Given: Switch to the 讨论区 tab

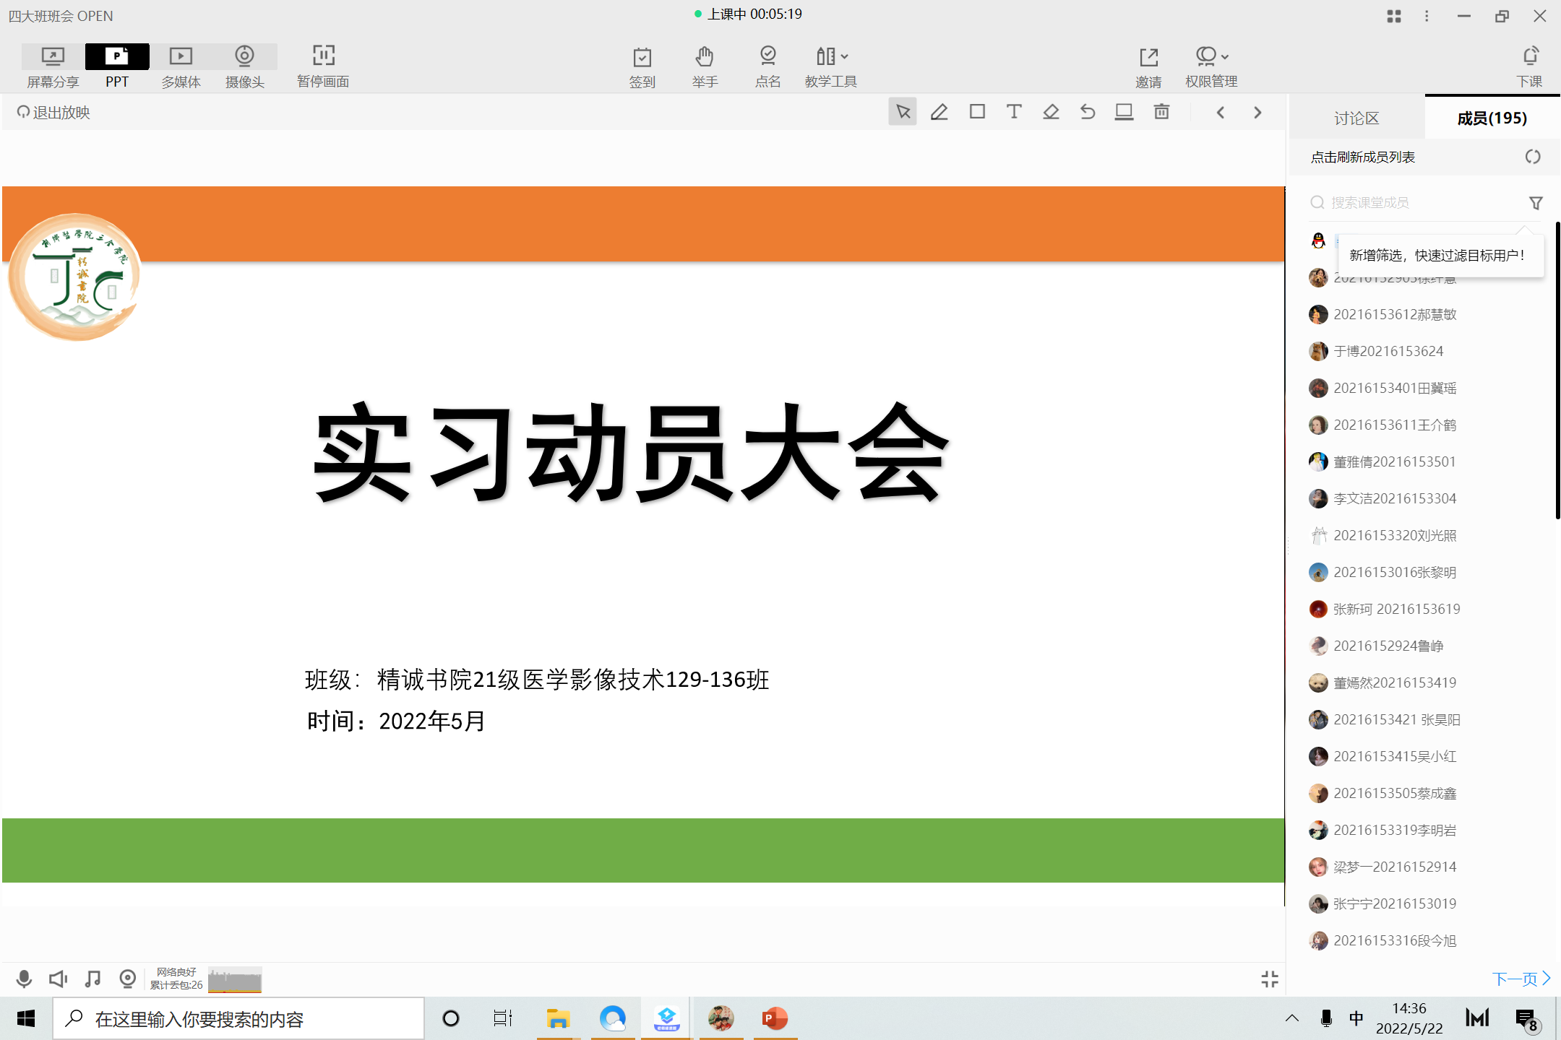Looking at the screenshot, I should [x=1356, y=118].
